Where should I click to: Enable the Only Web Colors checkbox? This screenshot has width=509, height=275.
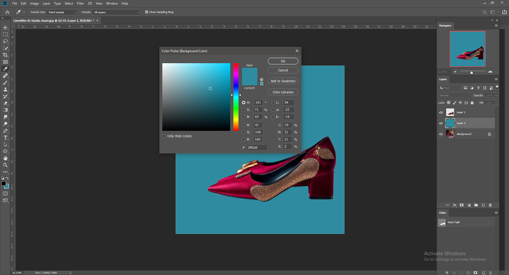click(x=164, y=136)
